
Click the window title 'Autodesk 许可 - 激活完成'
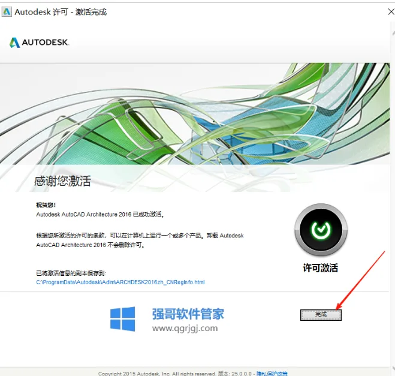click(x=61, y=12)
